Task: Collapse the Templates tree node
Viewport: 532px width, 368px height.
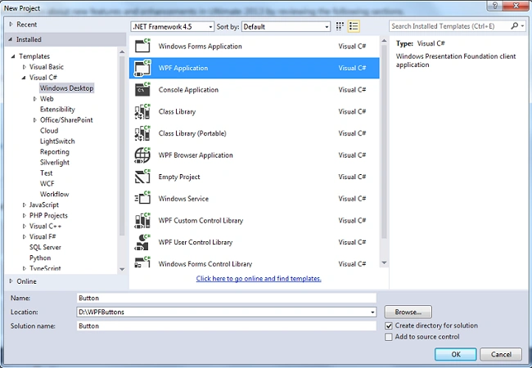Action: tap(13, 56)
